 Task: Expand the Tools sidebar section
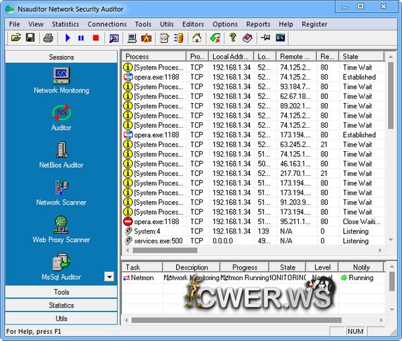click(x=62, y=292)
